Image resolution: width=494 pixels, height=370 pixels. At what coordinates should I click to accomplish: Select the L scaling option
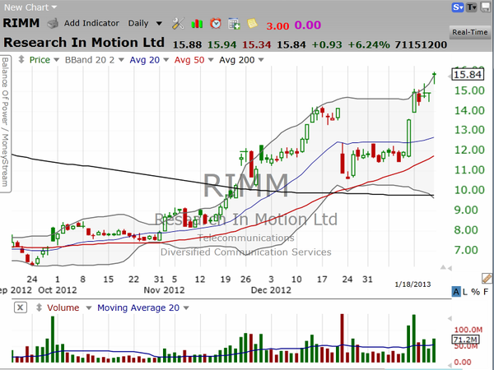point(464,292)
